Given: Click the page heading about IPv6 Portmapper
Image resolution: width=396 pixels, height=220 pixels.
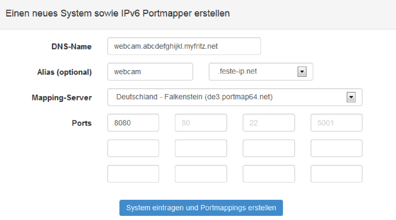Looking at the screenshot, I should coord(117,13).
